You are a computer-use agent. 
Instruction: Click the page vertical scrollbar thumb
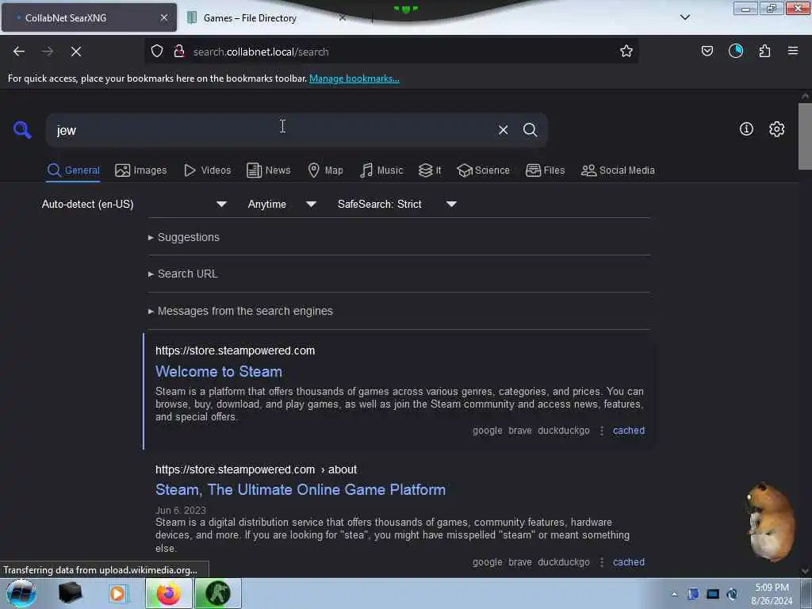804,136
